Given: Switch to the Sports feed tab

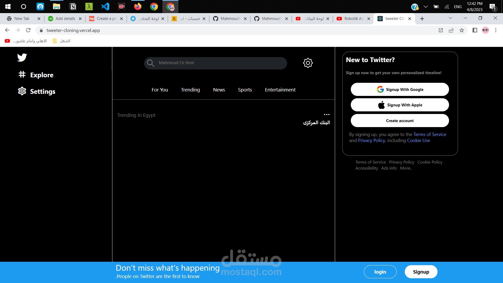Looking at the screenshot, I should (x=245, y=90).
